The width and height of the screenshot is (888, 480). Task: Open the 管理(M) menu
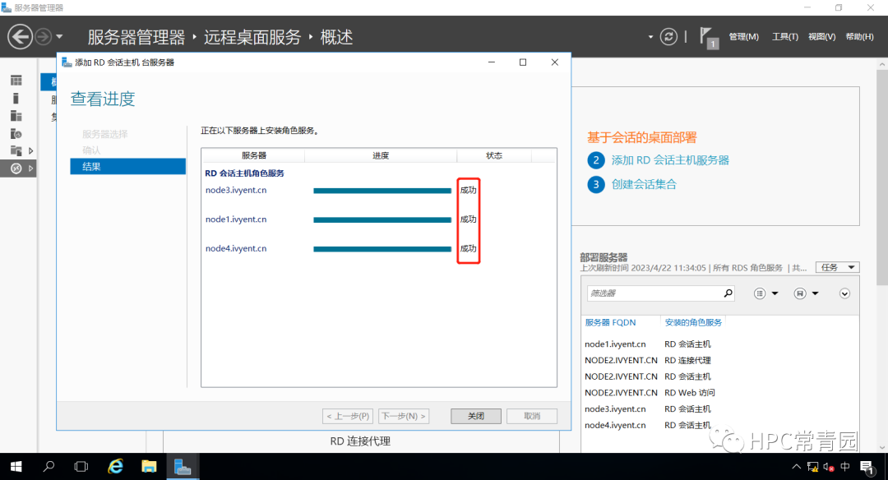743,37
